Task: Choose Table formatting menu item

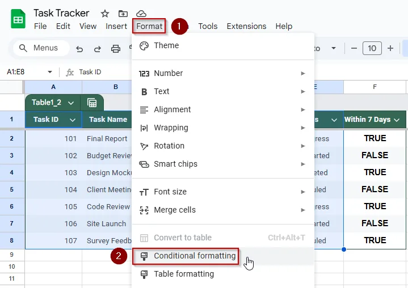Action: tap(223, 274)
